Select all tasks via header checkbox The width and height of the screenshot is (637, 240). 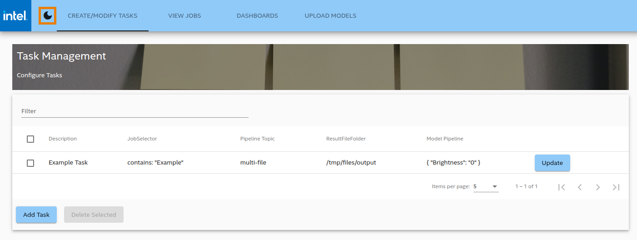[x=30, y=139]
